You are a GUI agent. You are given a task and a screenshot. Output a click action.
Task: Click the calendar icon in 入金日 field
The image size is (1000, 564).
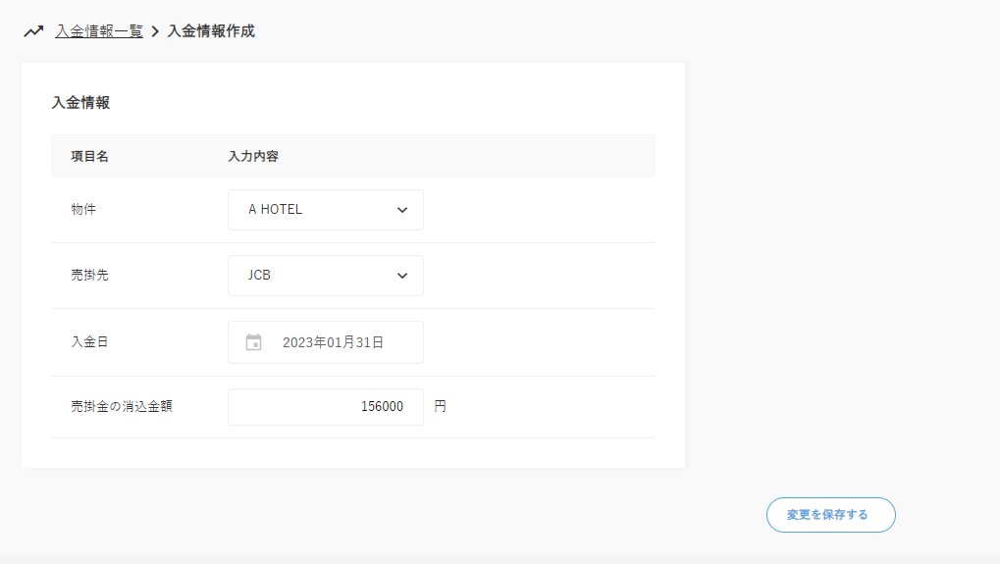253,342
